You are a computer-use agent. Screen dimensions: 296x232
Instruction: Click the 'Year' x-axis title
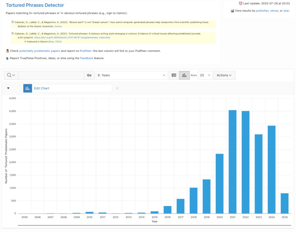coord(155,221)
